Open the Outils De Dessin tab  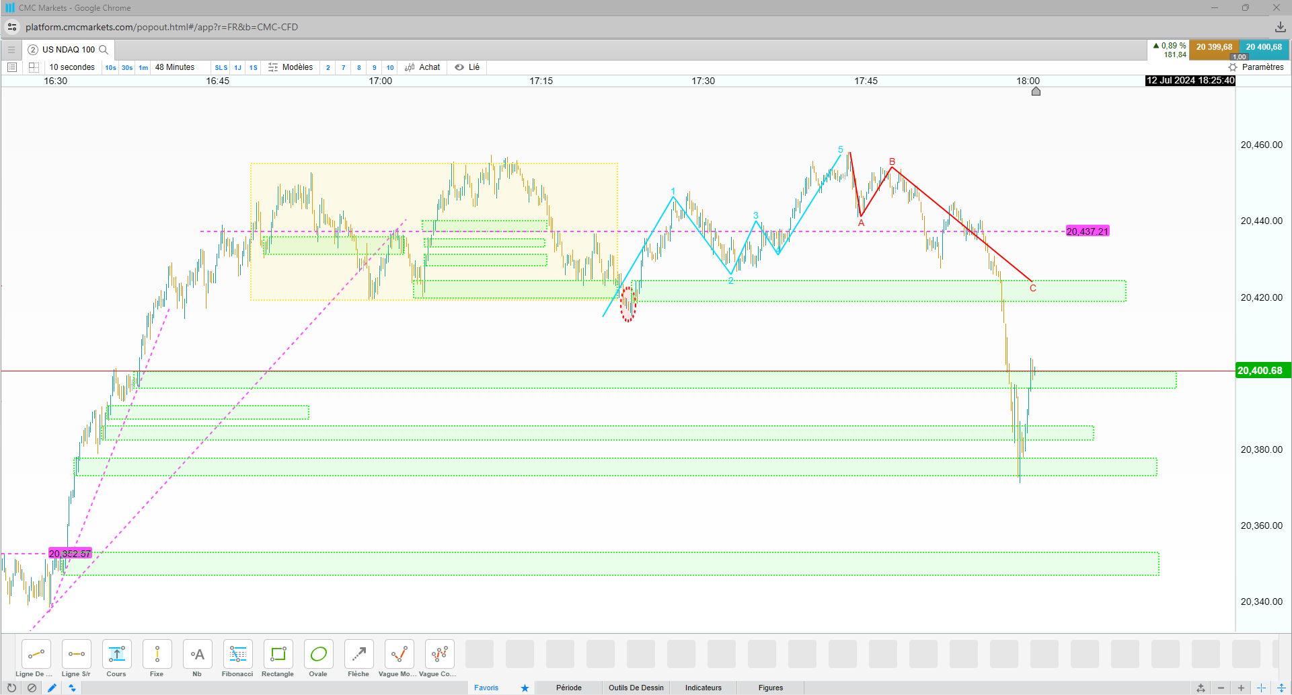636,688
